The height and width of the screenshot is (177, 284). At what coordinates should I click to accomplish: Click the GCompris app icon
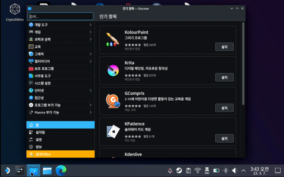pyautogui.click(x=113, y=101)
